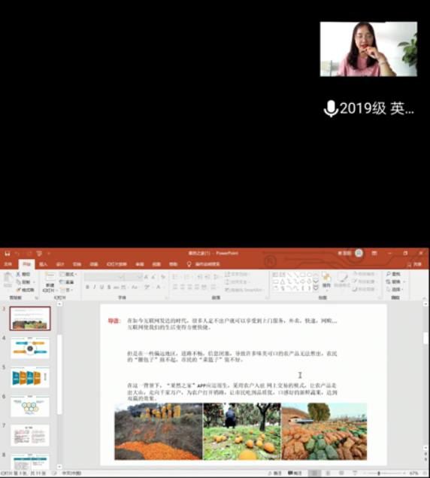Click the New Slide (新建幻灯片) icon
The width and height of the screenshot is (430, 478).
tap(50, 277)
